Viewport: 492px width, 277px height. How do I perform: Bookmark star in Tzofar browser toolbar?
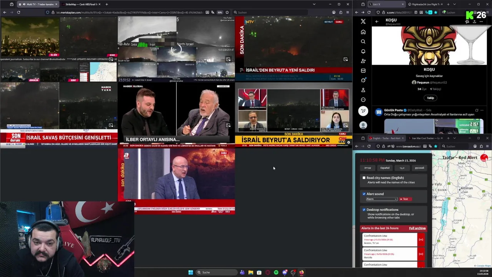[x=435, y=146]
